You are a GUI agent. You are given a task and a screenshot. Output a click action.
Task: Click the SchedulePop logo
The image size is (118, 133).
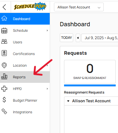click(x=30, y=6)
